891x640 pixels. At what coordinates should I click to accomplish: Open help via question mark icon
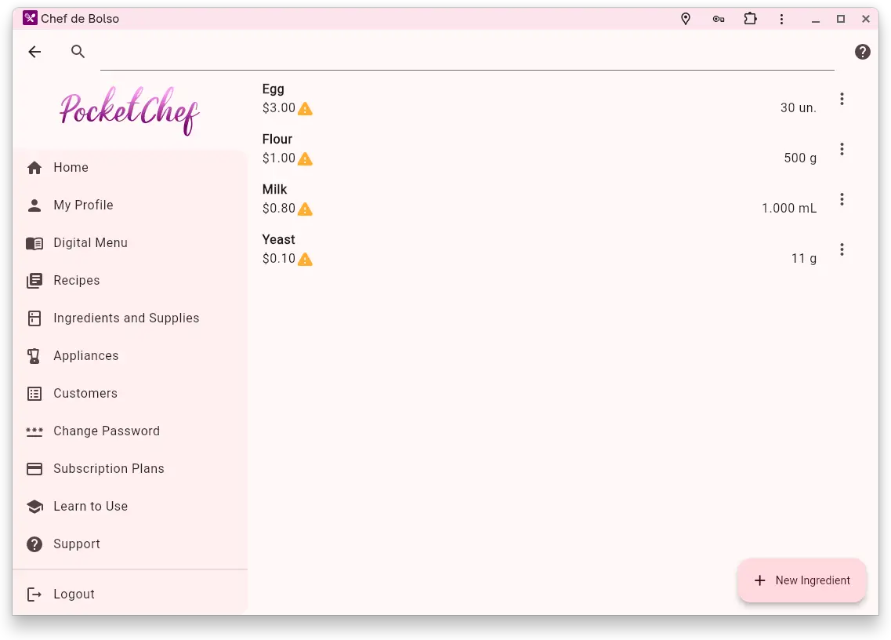[x=862, y=52]
